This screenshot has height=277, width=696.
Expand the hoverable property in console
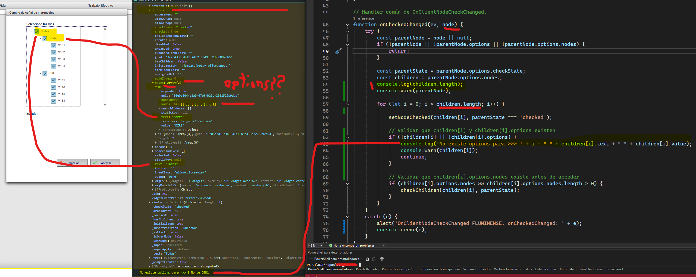point(150,6)
